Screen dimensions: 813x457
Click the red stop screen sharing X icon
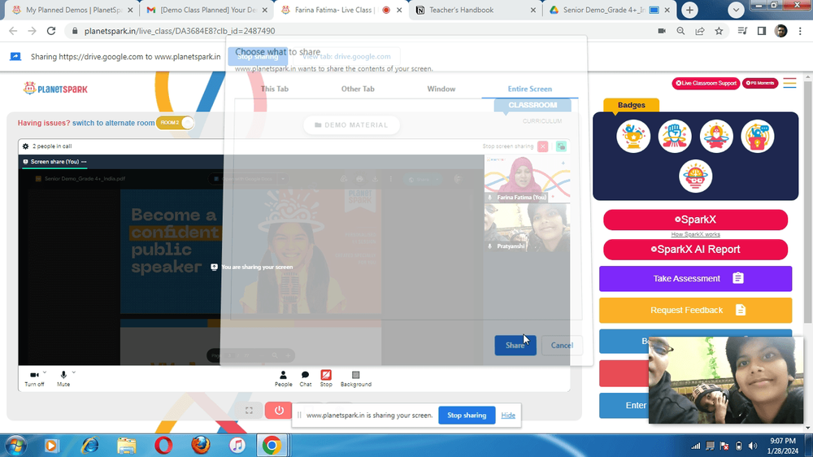coord(542,146)
